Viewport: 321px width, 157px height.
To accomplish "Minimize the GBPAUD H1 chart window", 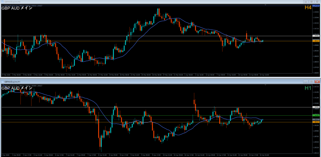I will (x=306, y=81).
